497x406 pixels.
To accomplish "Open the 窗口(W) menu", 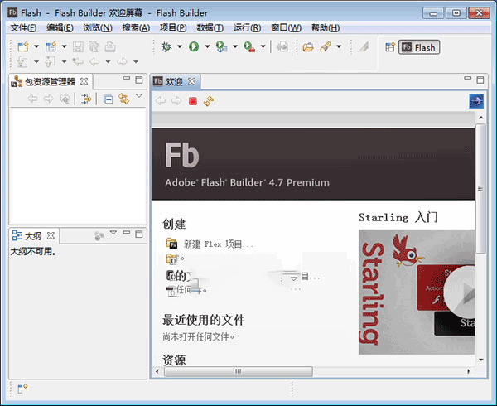I will pos(285,27).
